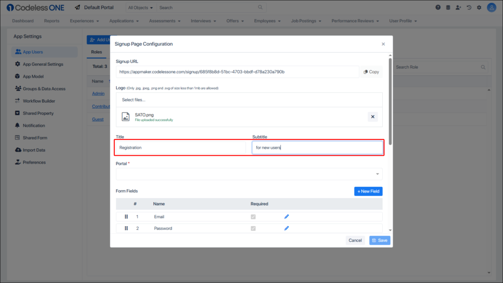Image resolution: width=503 pixels, height=283 pixels.
Task: Expand the User Profile menu
Action: click(403, 21)
